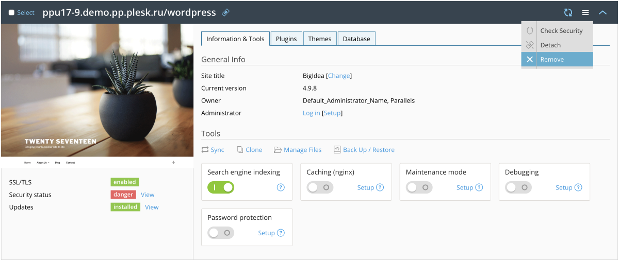619x261 pixels.
Task: Choose Remove from the actions menu
Action: 552,60
